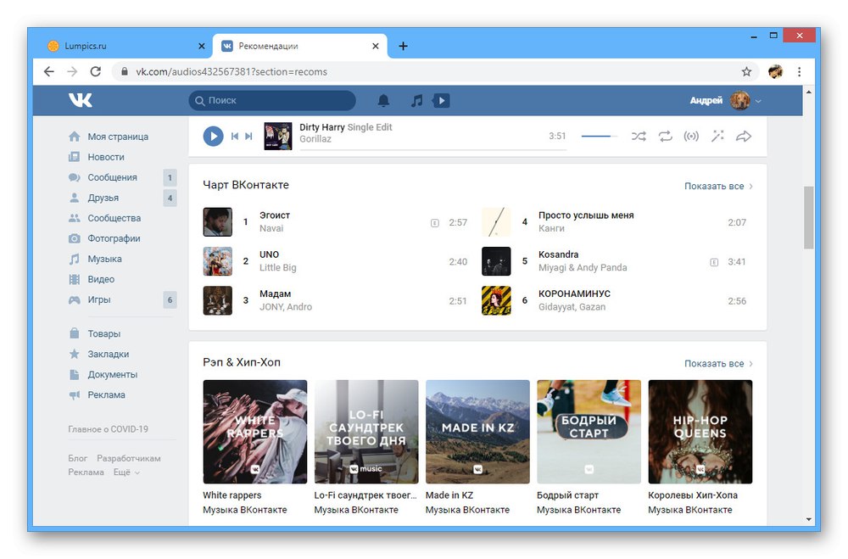The image size is (848, 559).
Task: Open Dirty Harry album cover
Action: click(278, 137)
